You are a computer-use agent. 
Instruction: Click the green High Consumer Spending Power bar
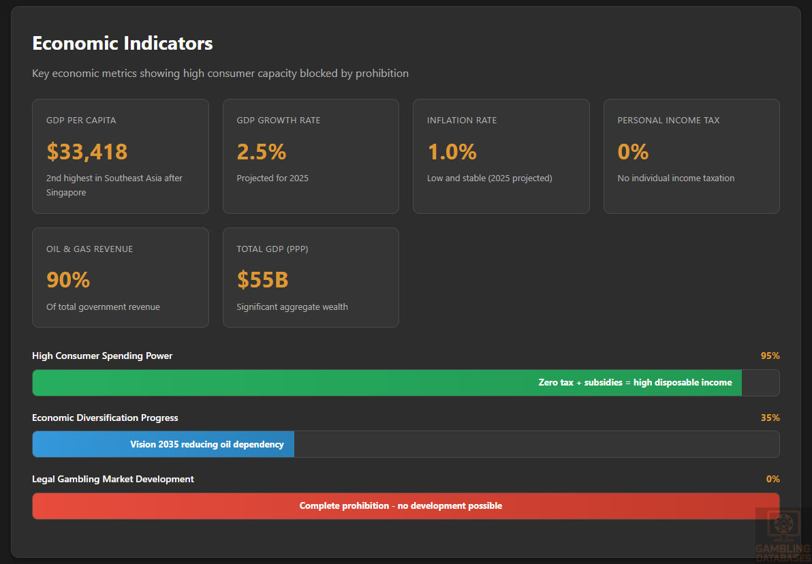(386, 383)
